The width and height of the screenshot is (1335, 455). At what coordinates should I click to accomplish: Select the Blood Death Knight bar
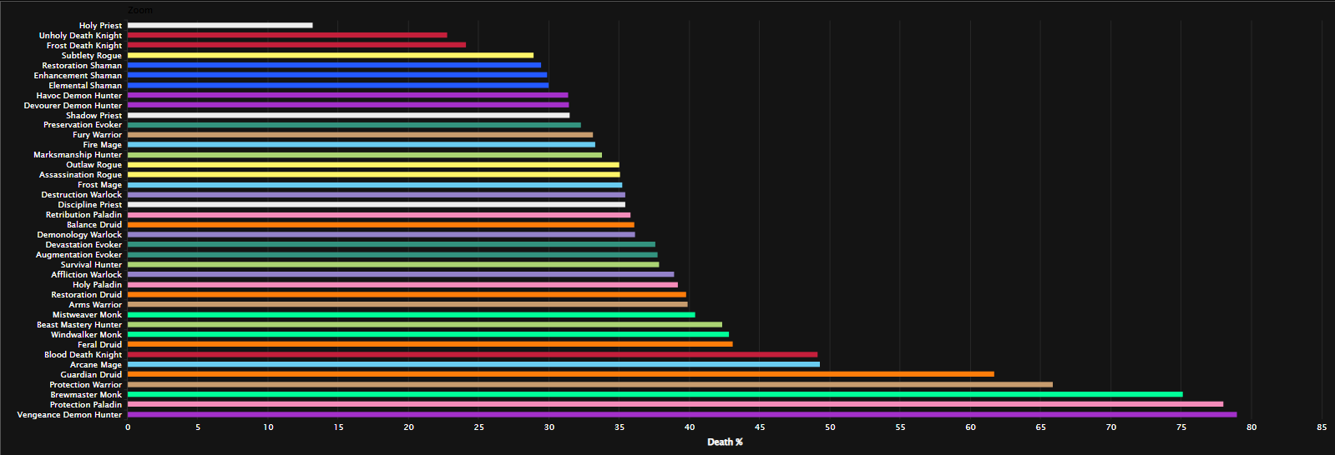pos(472,354)
